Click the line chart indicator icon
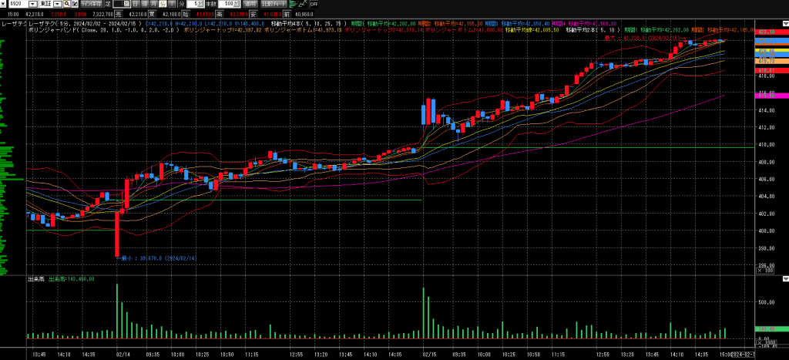789x360 pixels. [x=303, y=4]
